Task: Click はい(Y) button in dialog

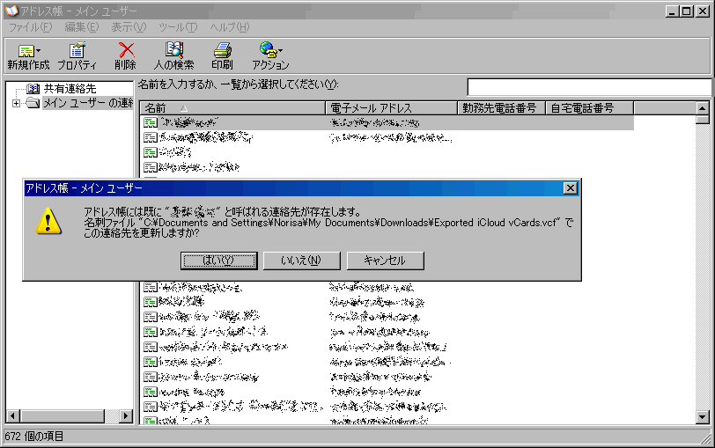Action: [x=219, y=261]
